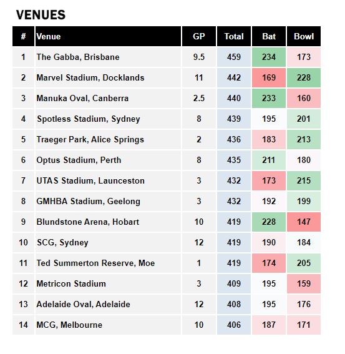Click the Bat column header
This screenshot has width=345, height=354.
269,36
